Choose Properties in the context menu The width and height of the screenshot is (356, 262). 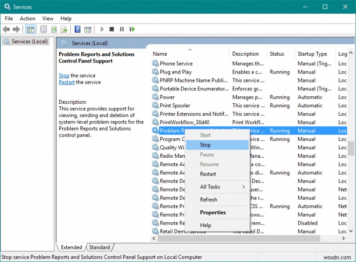217,213
